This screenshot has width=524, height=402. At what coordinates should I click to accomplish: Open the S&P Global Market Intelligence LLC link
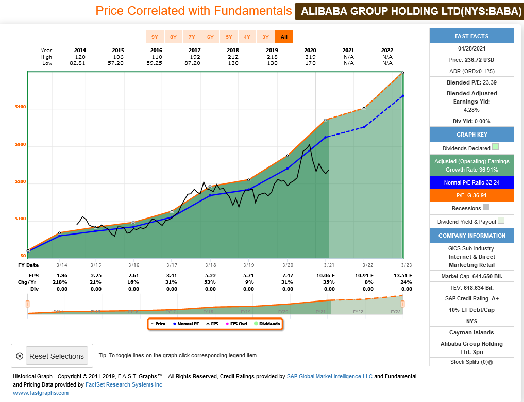[x=330, y=376]
